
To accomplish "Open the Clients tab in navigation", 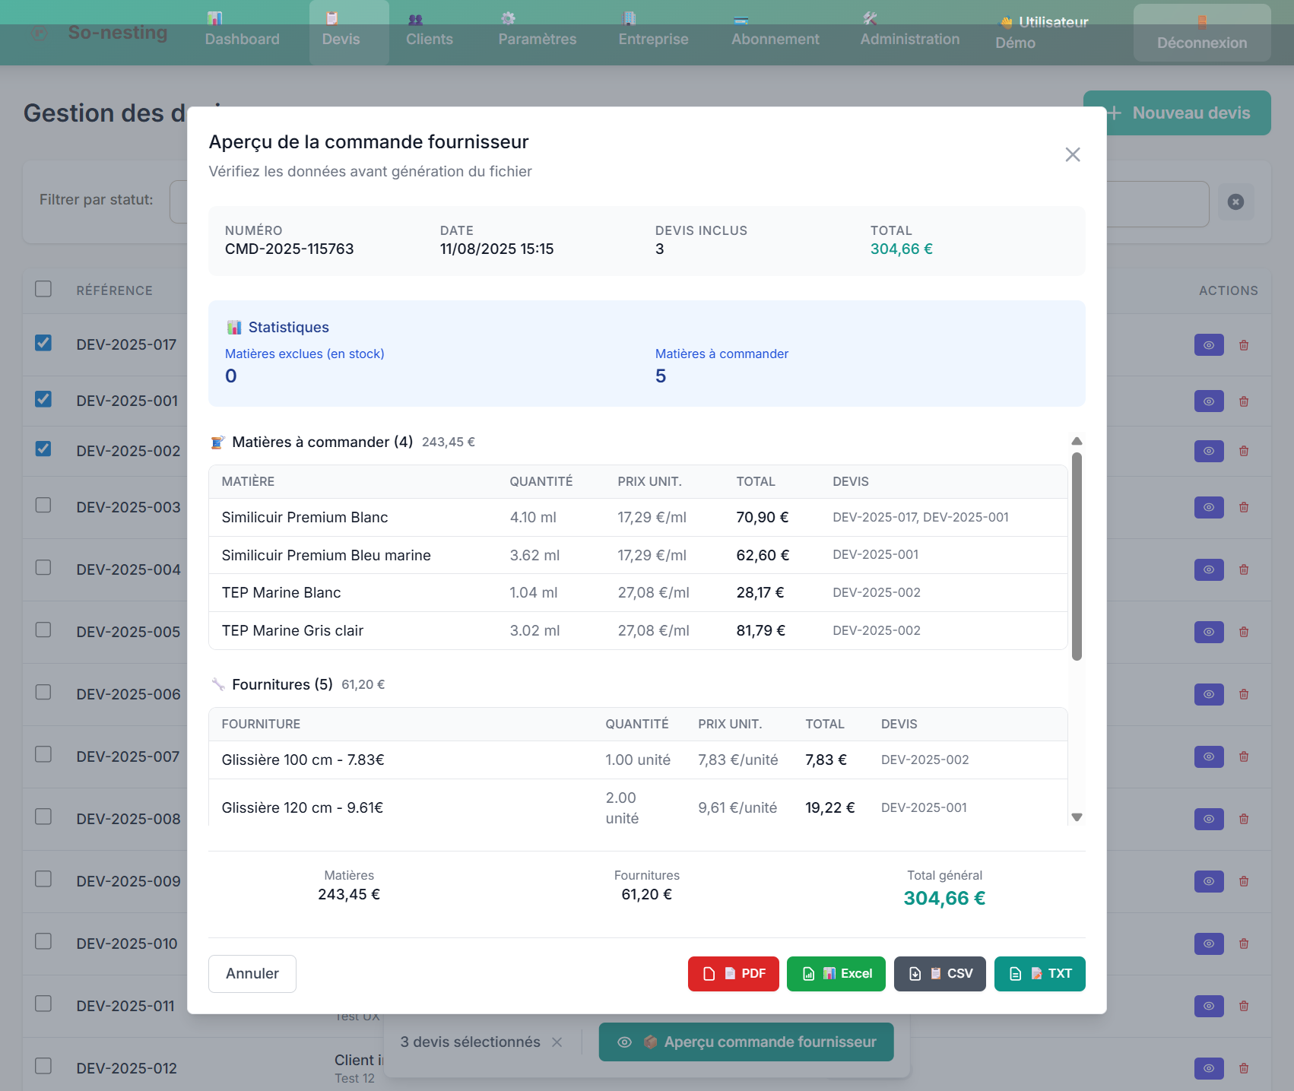I will 429,32.
